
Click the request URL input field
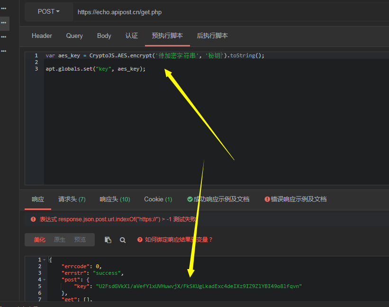pos(231,12)
